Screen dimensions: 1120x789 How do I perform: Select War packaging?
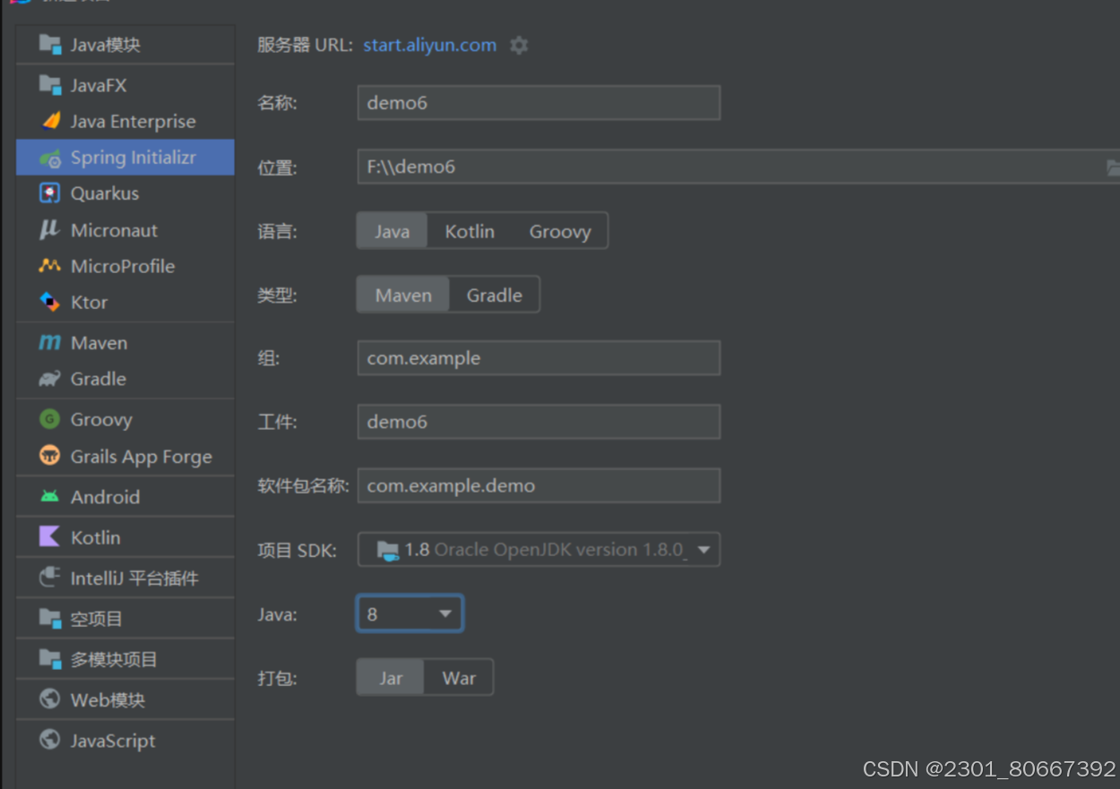459,678
